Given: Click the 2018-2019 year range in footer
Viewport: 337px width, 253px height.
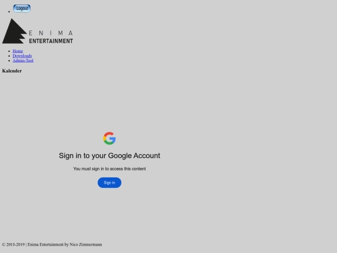Looking at the screenshot, I should pyautogui.click(x=16, y=245).
